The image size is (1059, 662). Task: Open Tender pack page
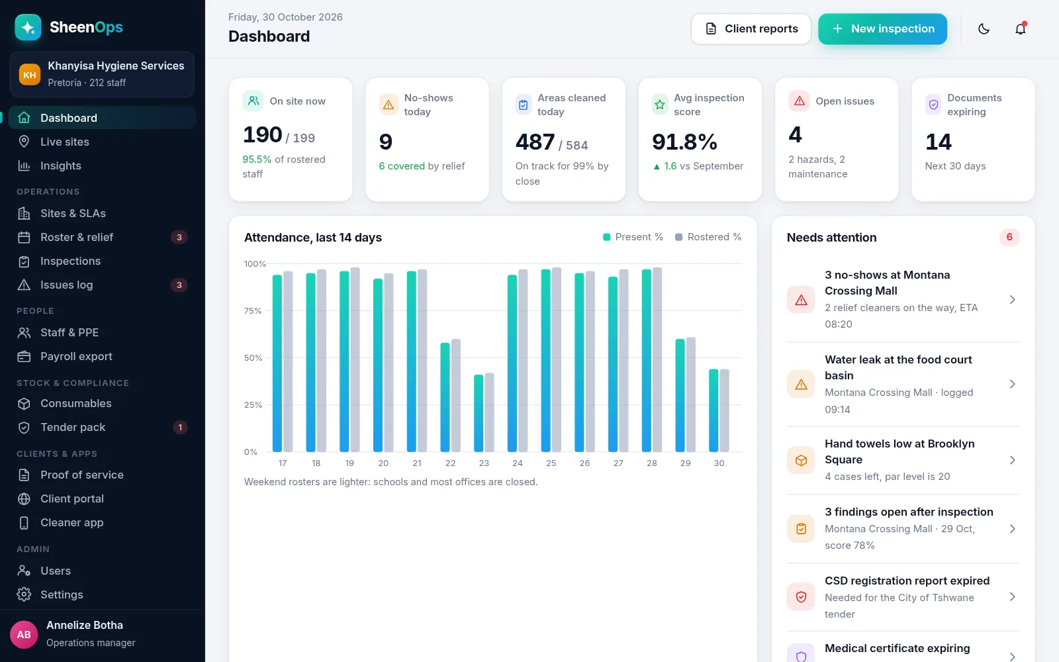point(102,427)
